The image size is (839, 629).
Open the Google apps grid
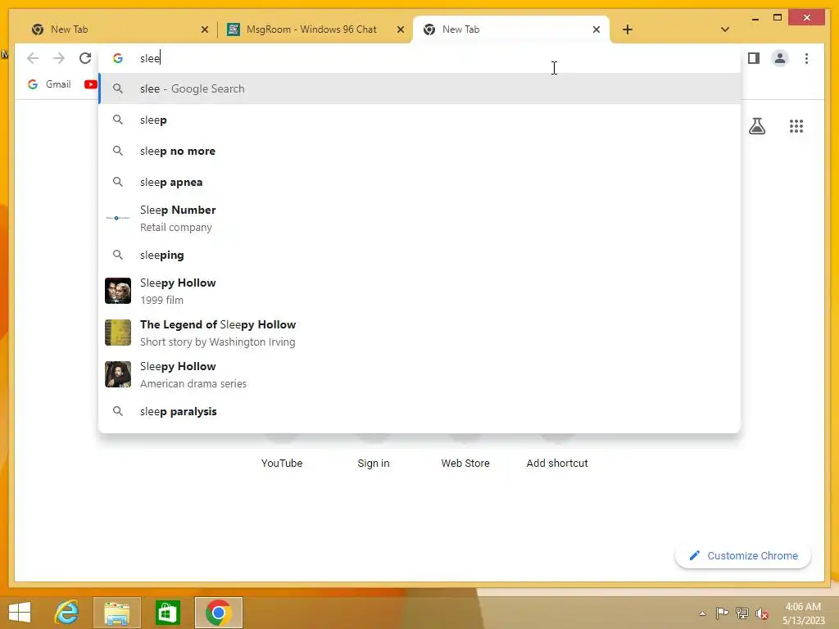[796, 126]
